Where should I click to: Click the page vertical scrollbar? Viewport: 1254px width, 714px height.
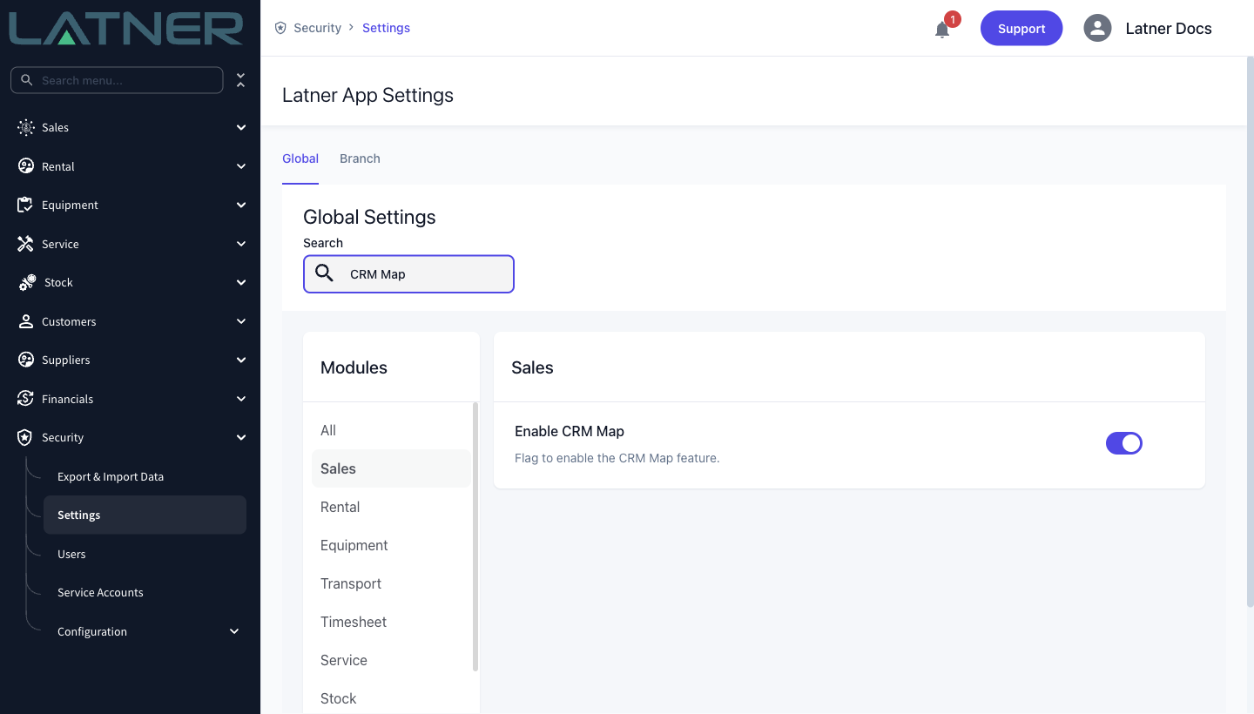pos(1251,331)
